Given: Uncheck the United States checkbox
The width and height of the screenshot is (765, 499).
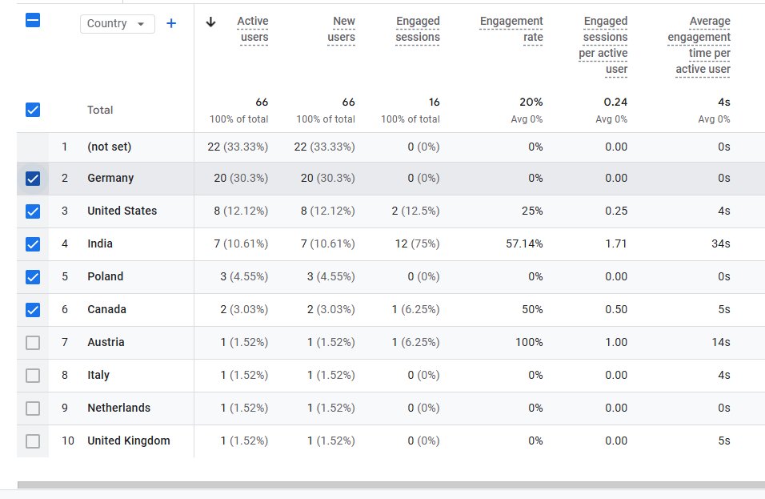Looking at the screenshot, I should 33,211.
